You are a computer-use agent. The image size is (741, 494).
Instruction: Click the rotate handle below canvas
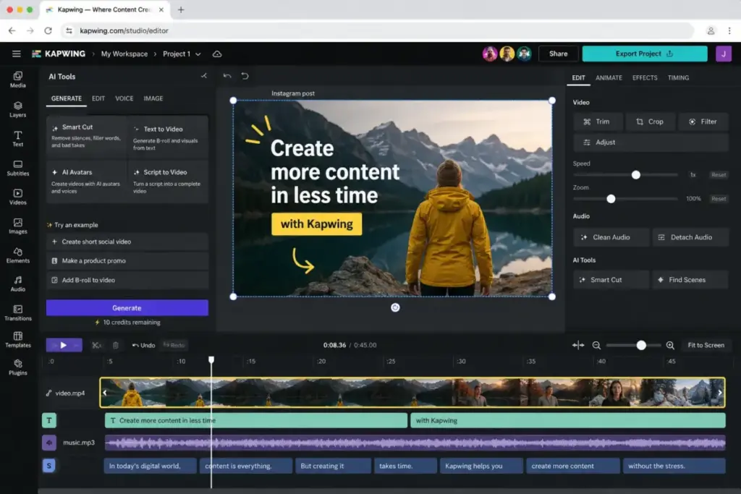point(395,307)
